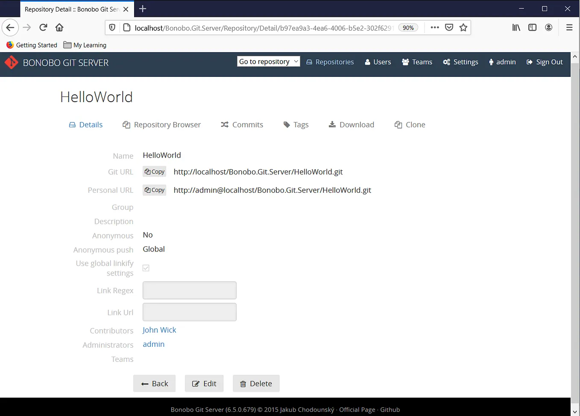The height and width of the screenshot is (416, 580).
Task: Open Repositories from the top navigation
Action: click(x=330, y=62)
